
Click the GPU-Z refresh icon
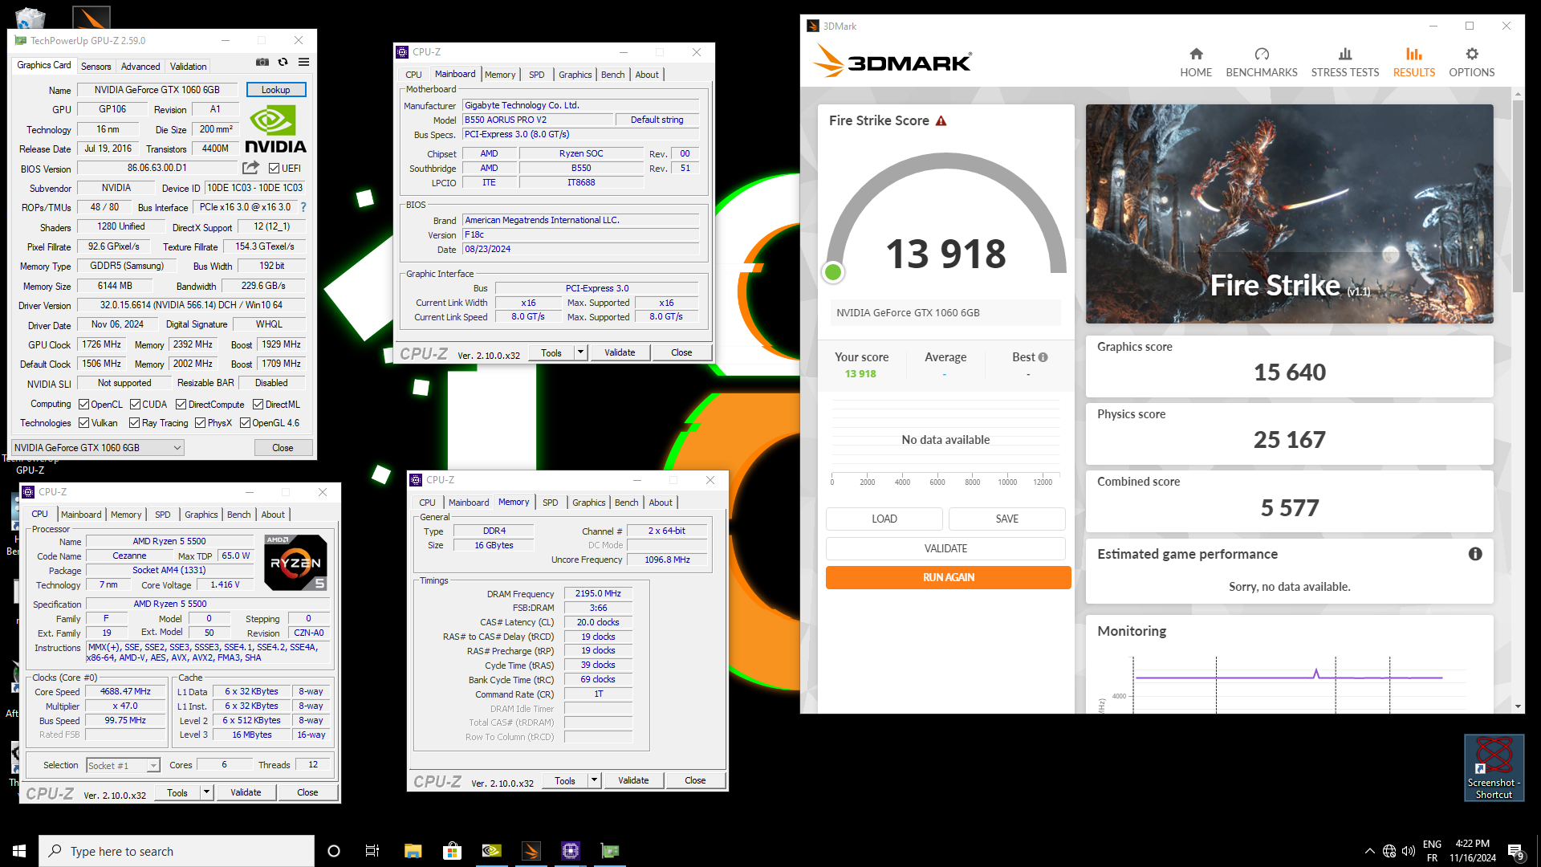tap(283, 62)
